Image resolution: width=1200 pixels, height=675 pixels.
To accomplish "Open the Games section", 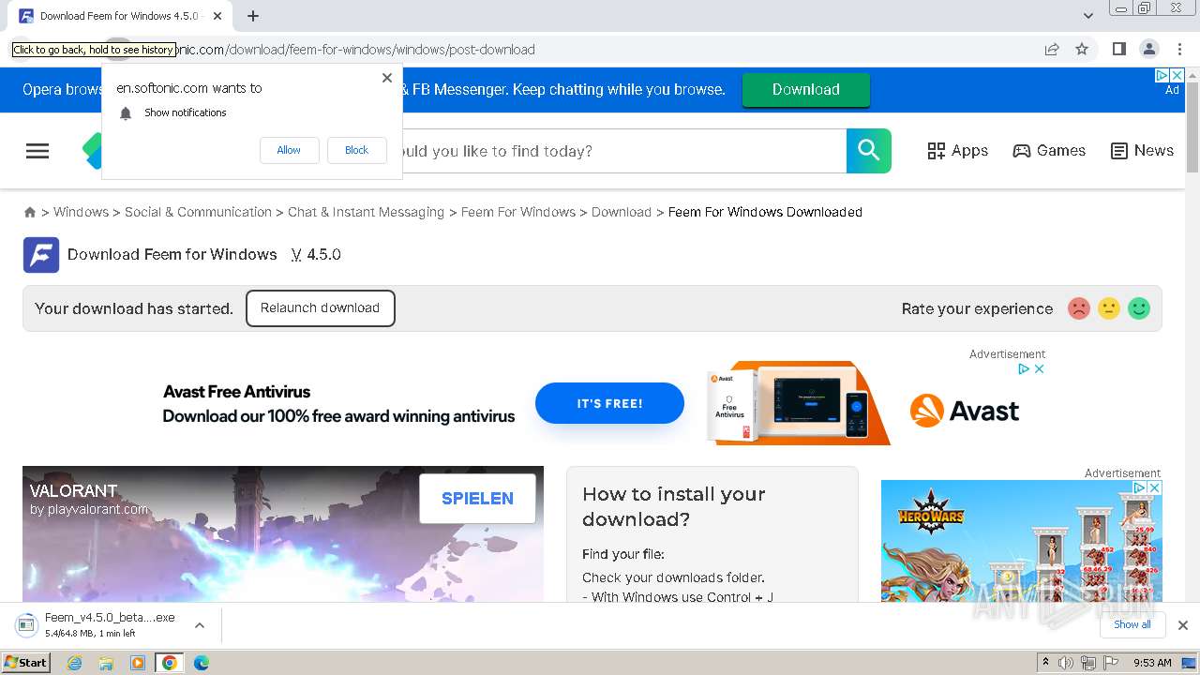I will pos(1049,151).
